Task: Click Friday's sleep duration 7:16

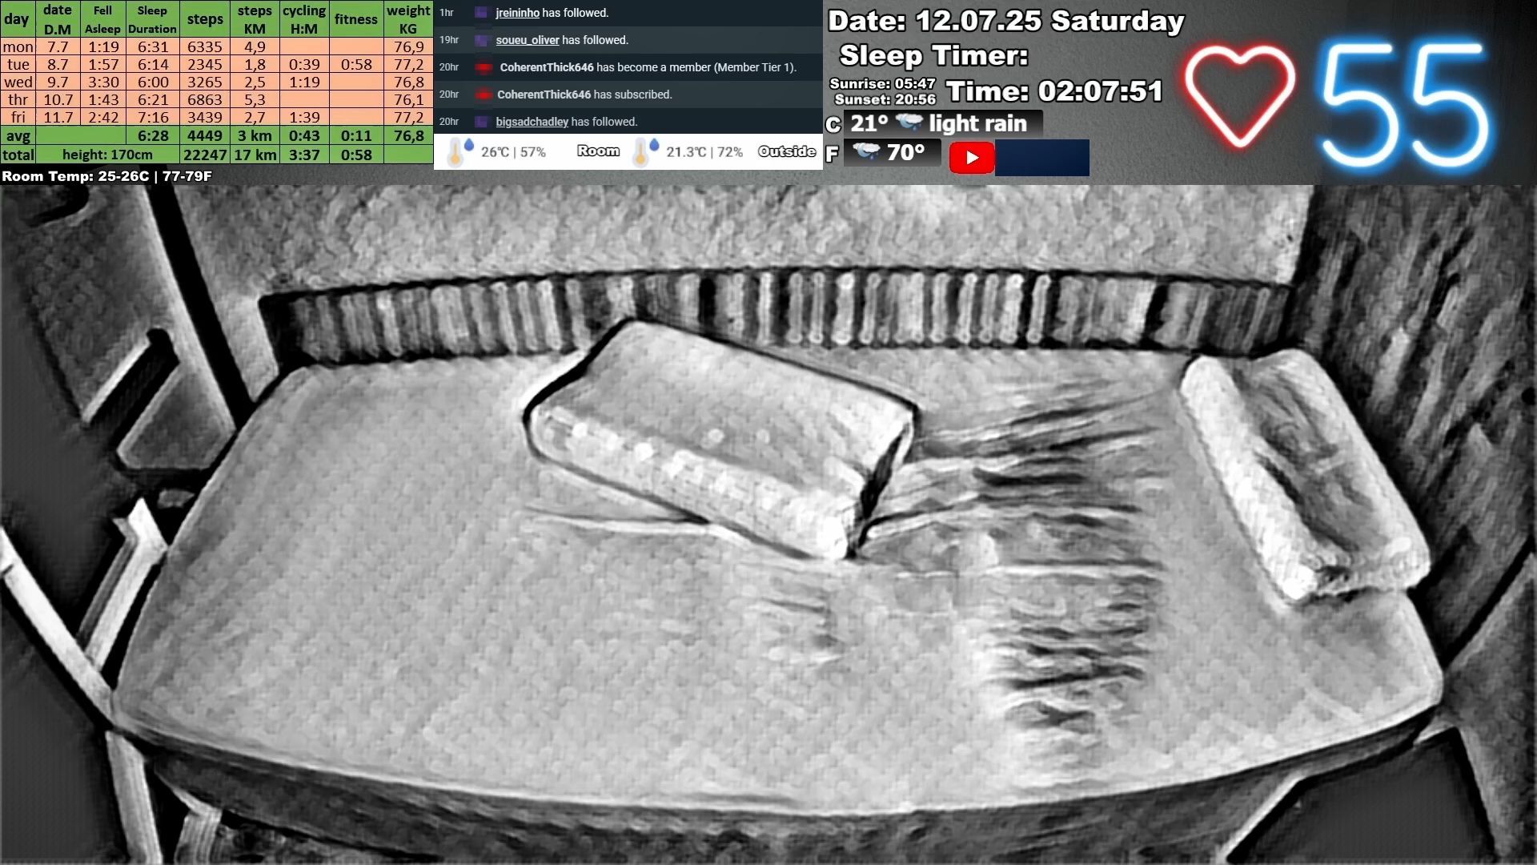Action: coord(153,117)
